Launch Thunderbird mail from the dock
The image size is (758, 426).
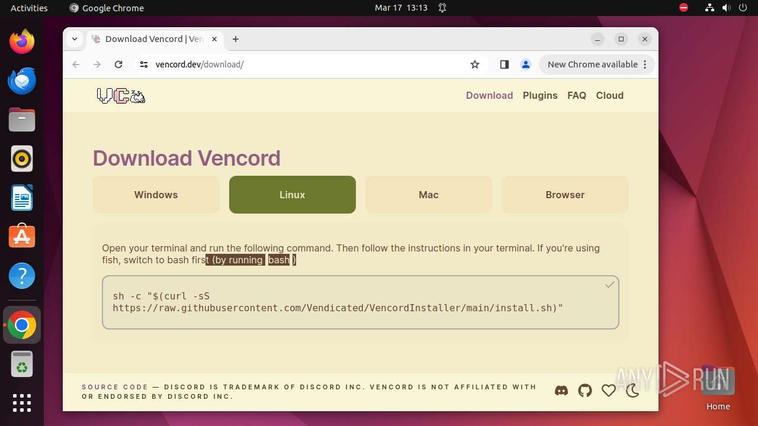coord(22,80)
